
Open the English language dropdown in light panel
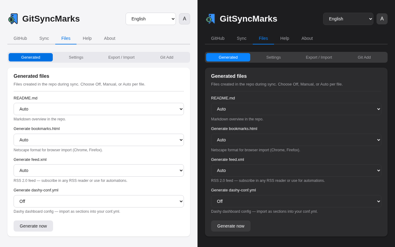coord(151,19)
